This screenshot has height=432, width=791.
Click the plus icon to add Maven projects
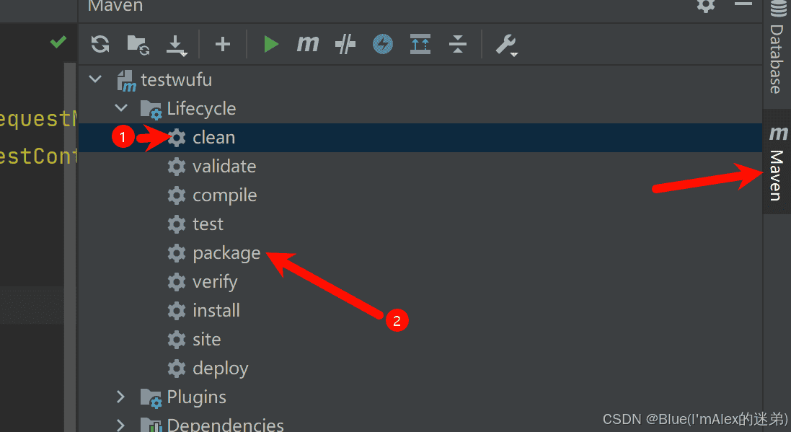(x=222, y=44)
